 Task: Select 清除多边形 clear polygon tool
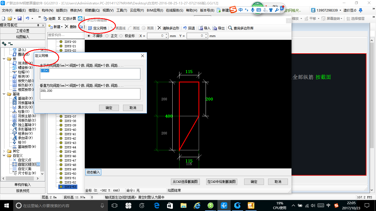168,28
